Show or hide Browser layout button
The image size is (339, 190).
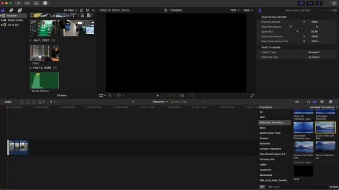301,3
